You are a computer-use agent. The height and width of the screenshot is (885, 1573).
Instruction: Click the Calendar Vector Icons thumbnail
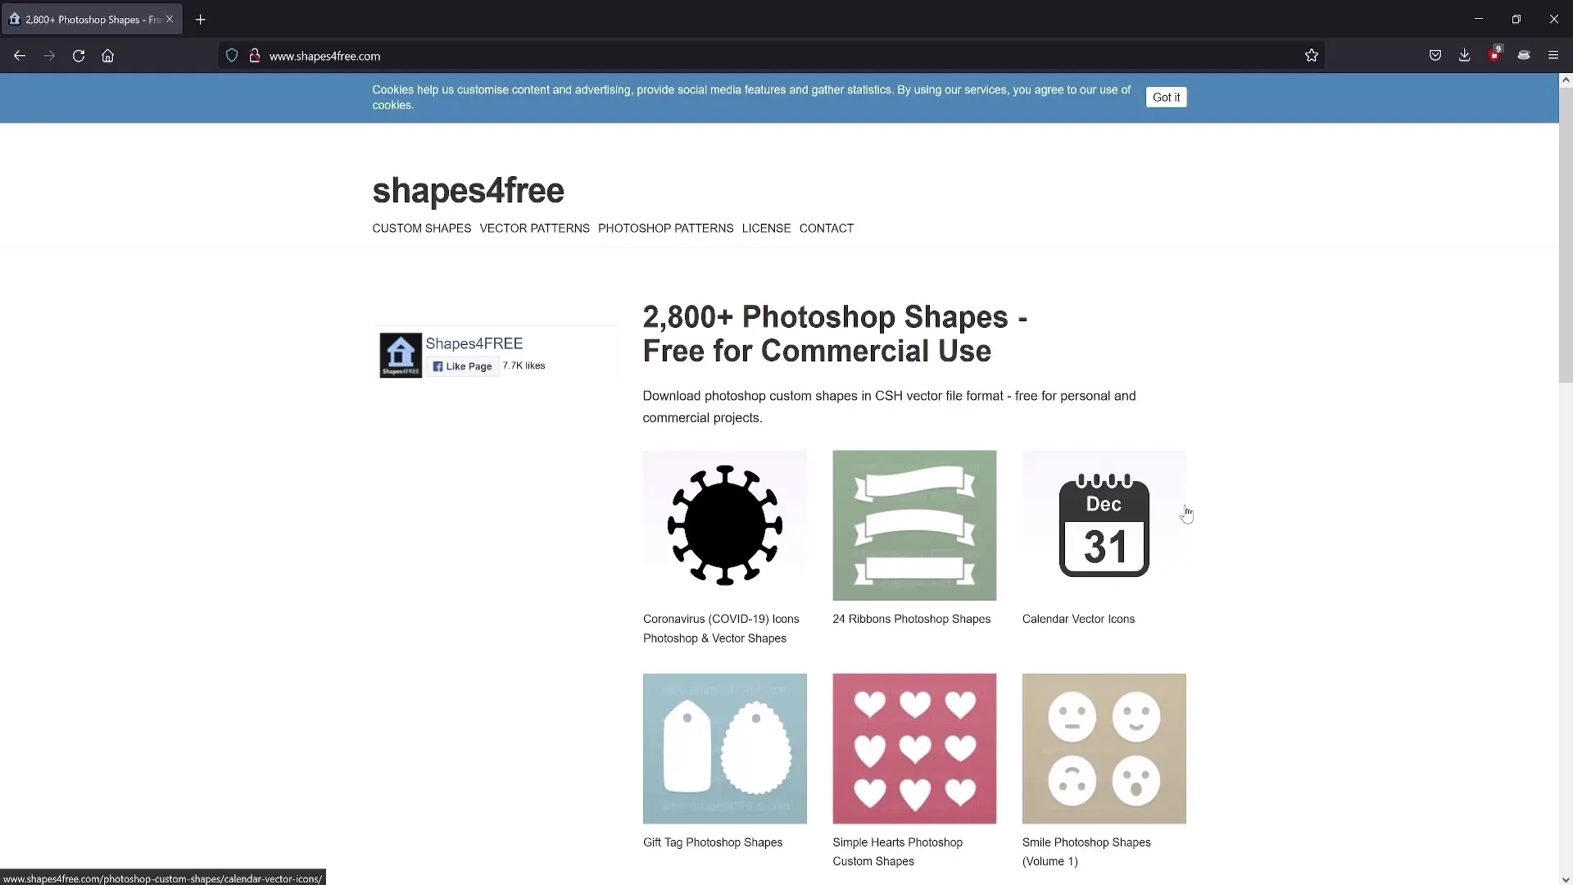[1104, 524]
